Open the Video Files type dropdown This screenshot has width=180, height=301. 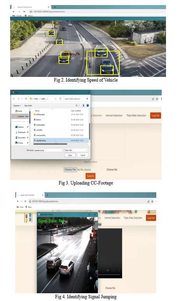point(76,150)
